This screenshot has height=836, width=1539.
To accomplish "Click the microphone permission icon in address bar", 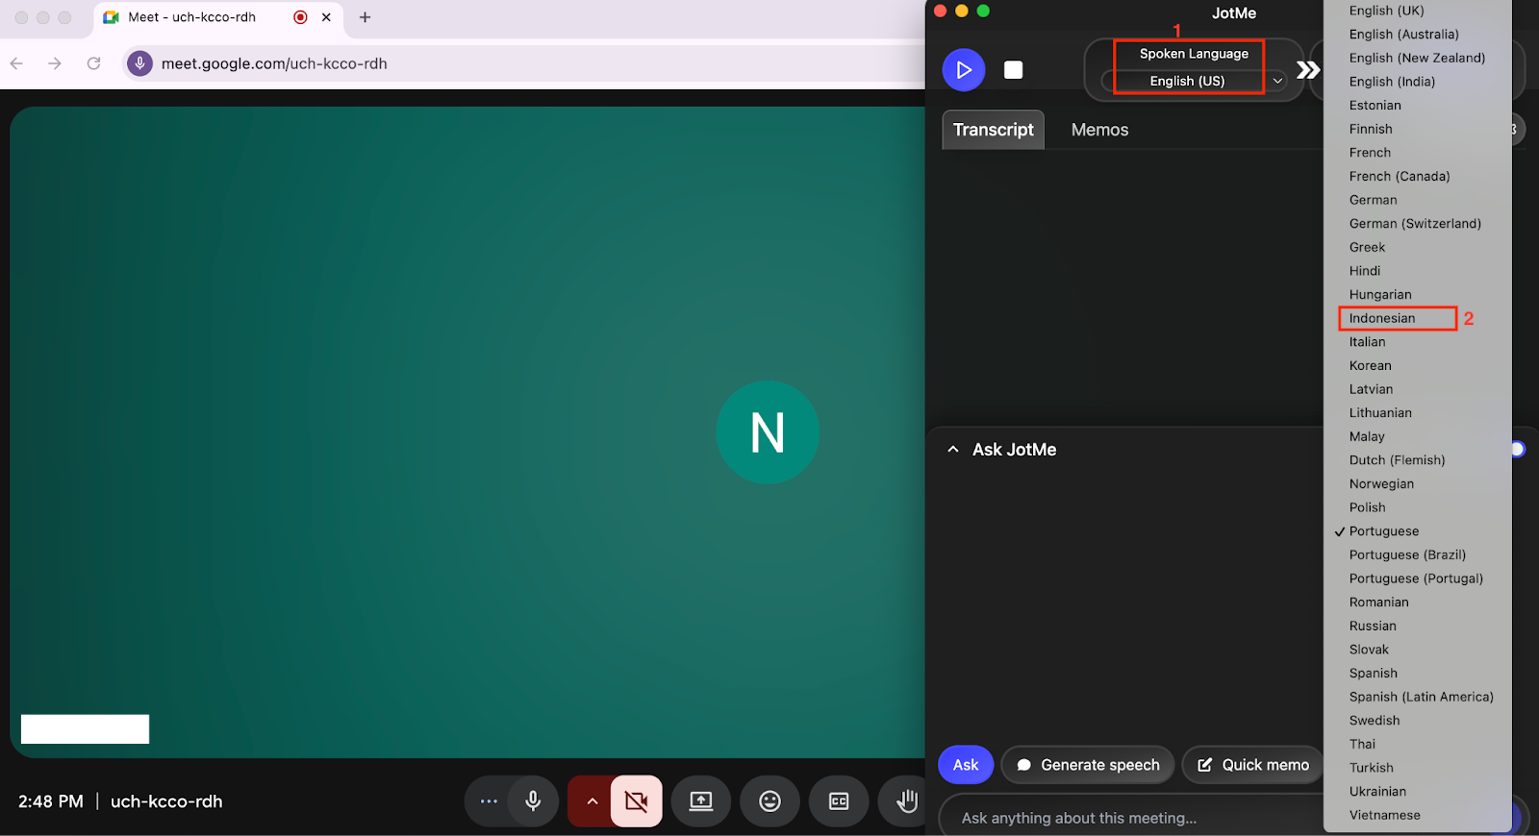I will (x=139, y=63).
